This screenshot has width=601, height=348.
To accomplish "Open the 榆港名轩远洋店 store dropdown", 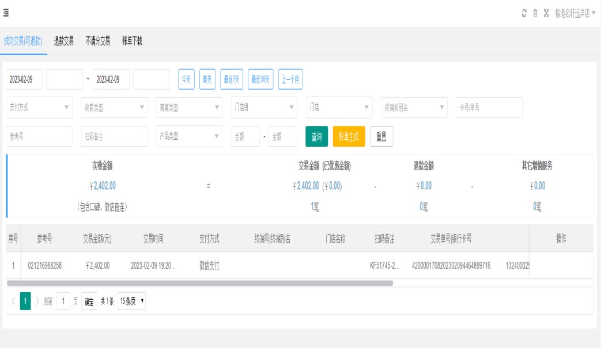I will [575, 13].
